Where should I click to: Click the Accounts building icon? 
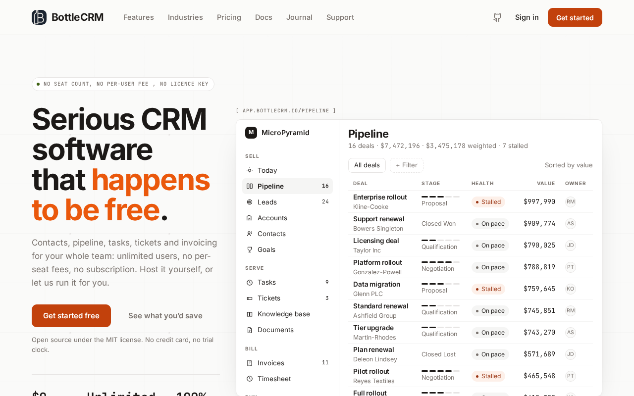tap(250, 218)
